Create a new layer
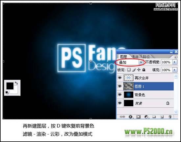This screenshot has width=181, height=142. pos(162,117)
